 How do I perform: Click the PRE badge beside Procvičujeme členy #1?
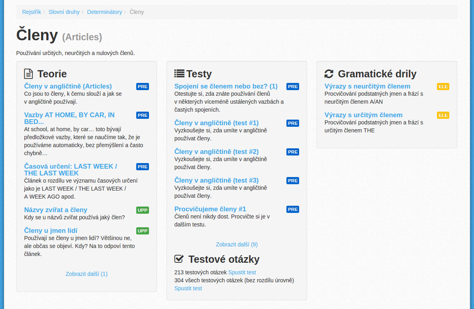(x=293, y=209)
